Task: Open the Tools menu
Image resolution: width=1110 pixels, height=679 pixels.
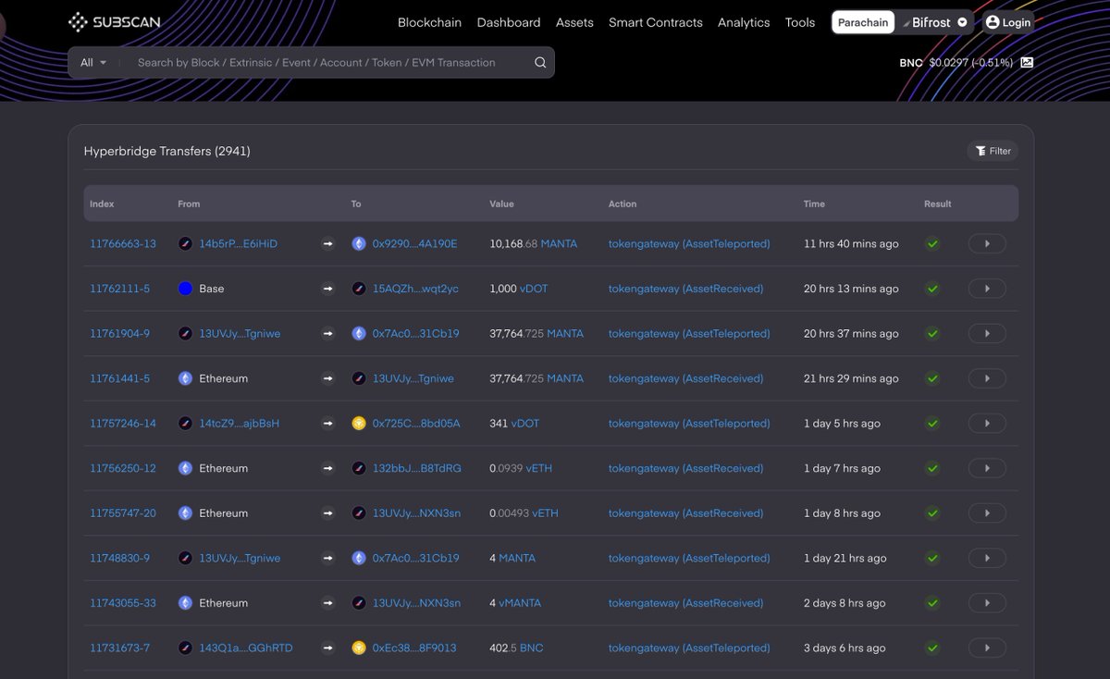Action: (x=800, y=22)
